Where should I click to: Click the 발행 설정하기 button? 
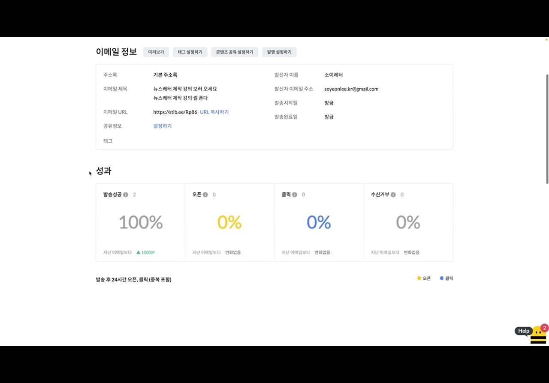279,52
